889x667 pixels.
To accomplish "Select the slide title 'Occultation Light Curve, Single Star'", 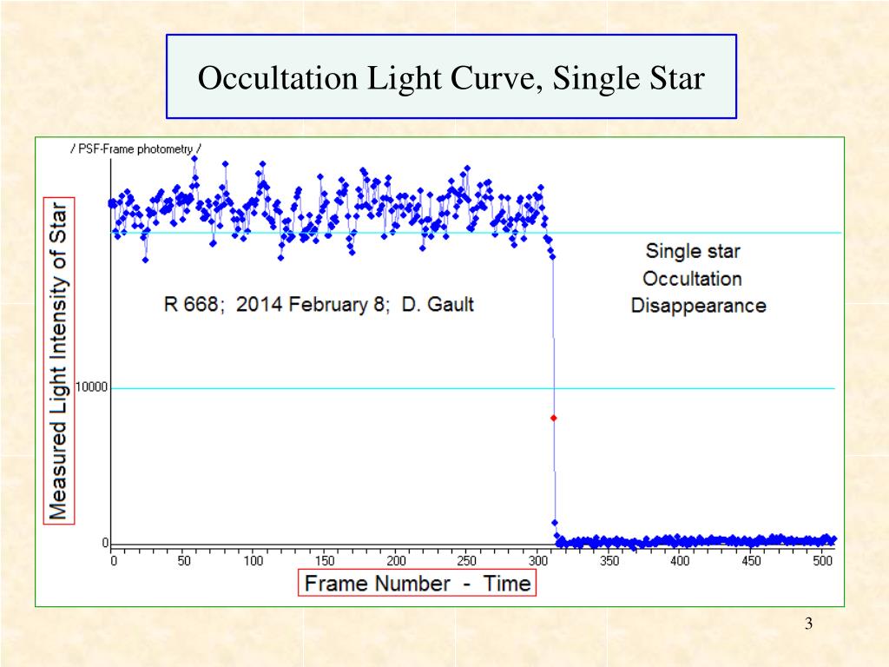I will point(451,77).
